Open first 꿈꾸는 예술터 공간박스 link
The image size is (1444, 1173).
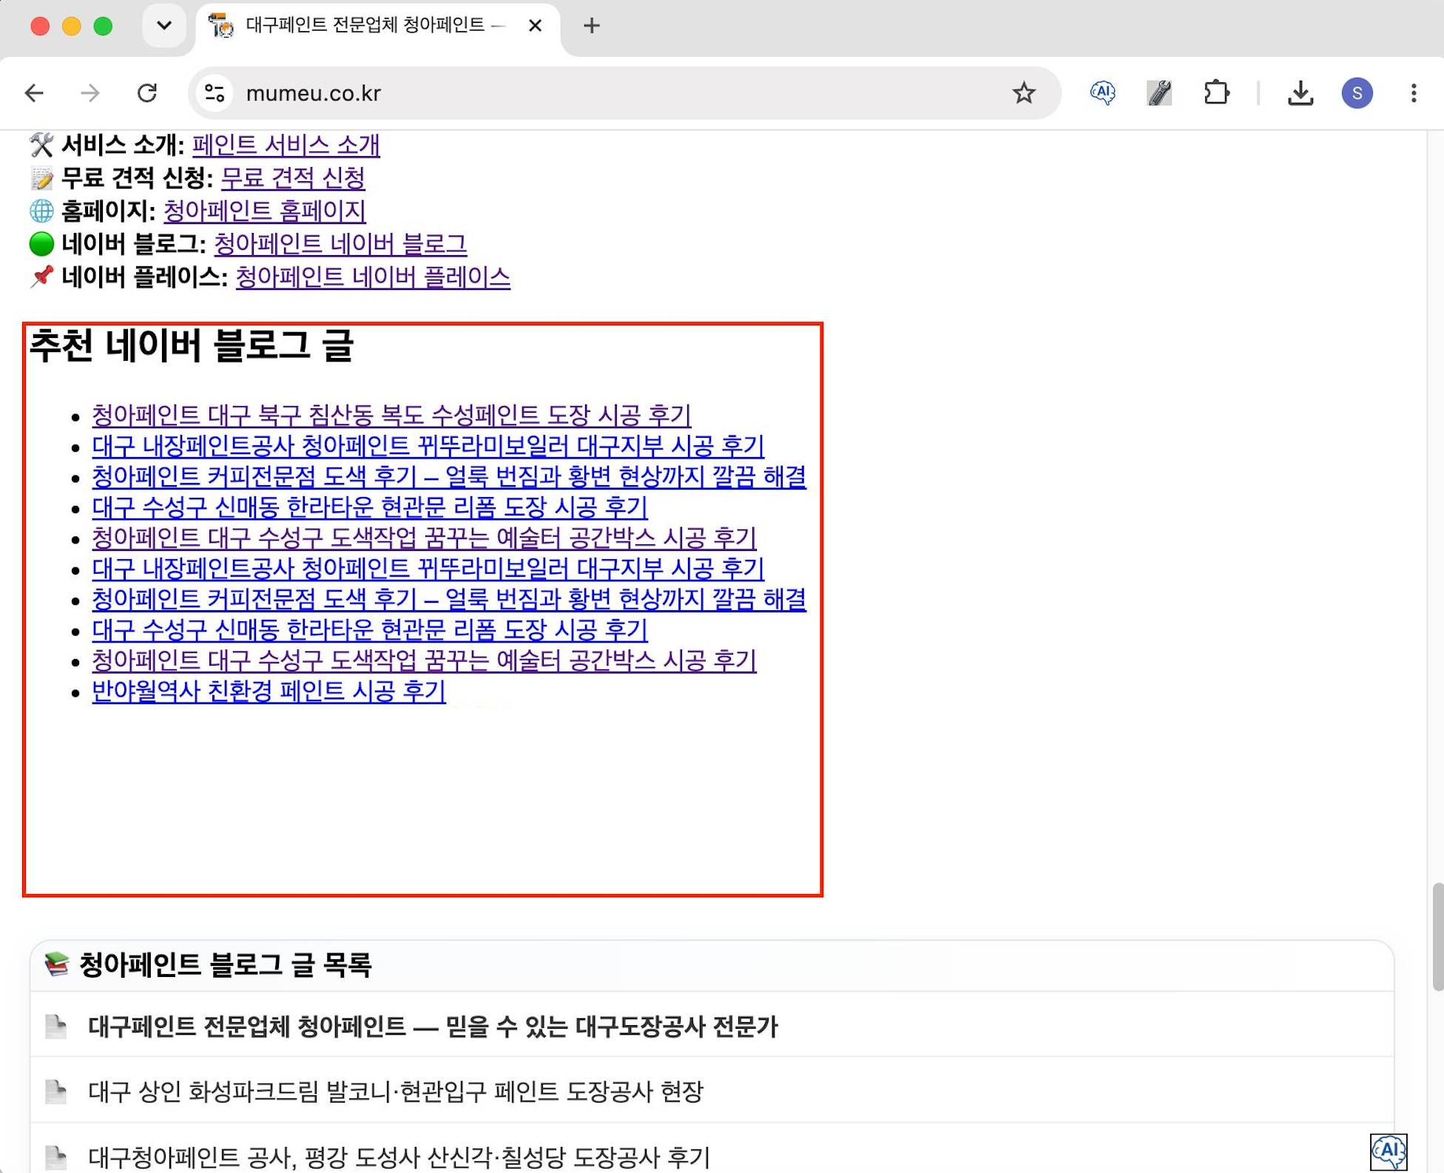click(x=424, y=538)
